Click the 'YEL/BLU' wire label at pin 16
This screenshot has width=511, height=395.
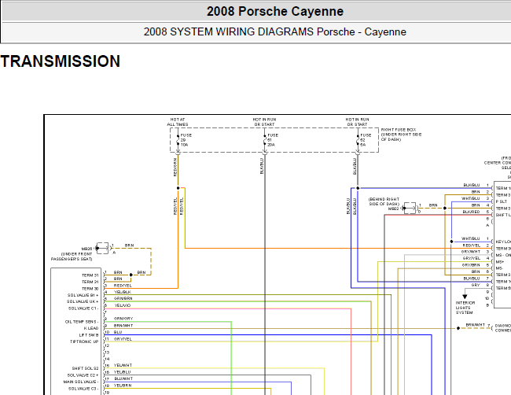click(x=122, y=372)
